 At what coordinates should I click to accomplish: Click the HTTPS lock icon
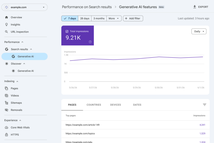(x=6, y=135)
